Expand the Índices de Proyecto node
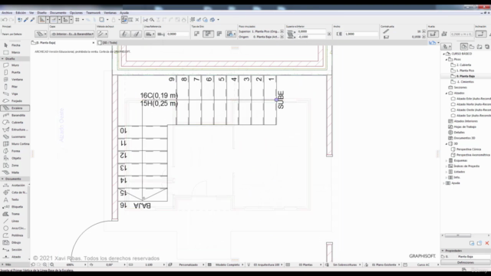The image size is (491, 276). tap(447, 166)
